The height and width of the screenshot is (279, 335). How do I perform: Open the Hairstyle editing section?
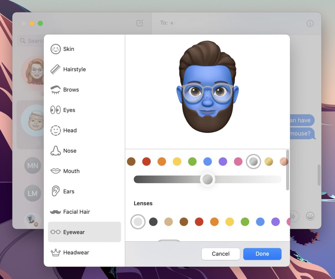[74, 69]
